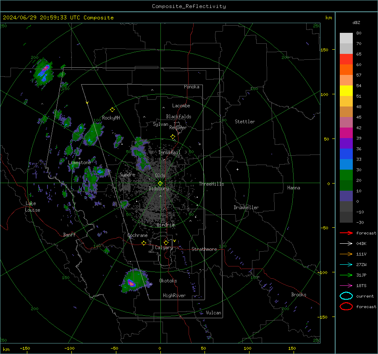Select the green 31JP arrow legend icon
The height and width of the screenshot is (354, 378).
pos(346,275)
